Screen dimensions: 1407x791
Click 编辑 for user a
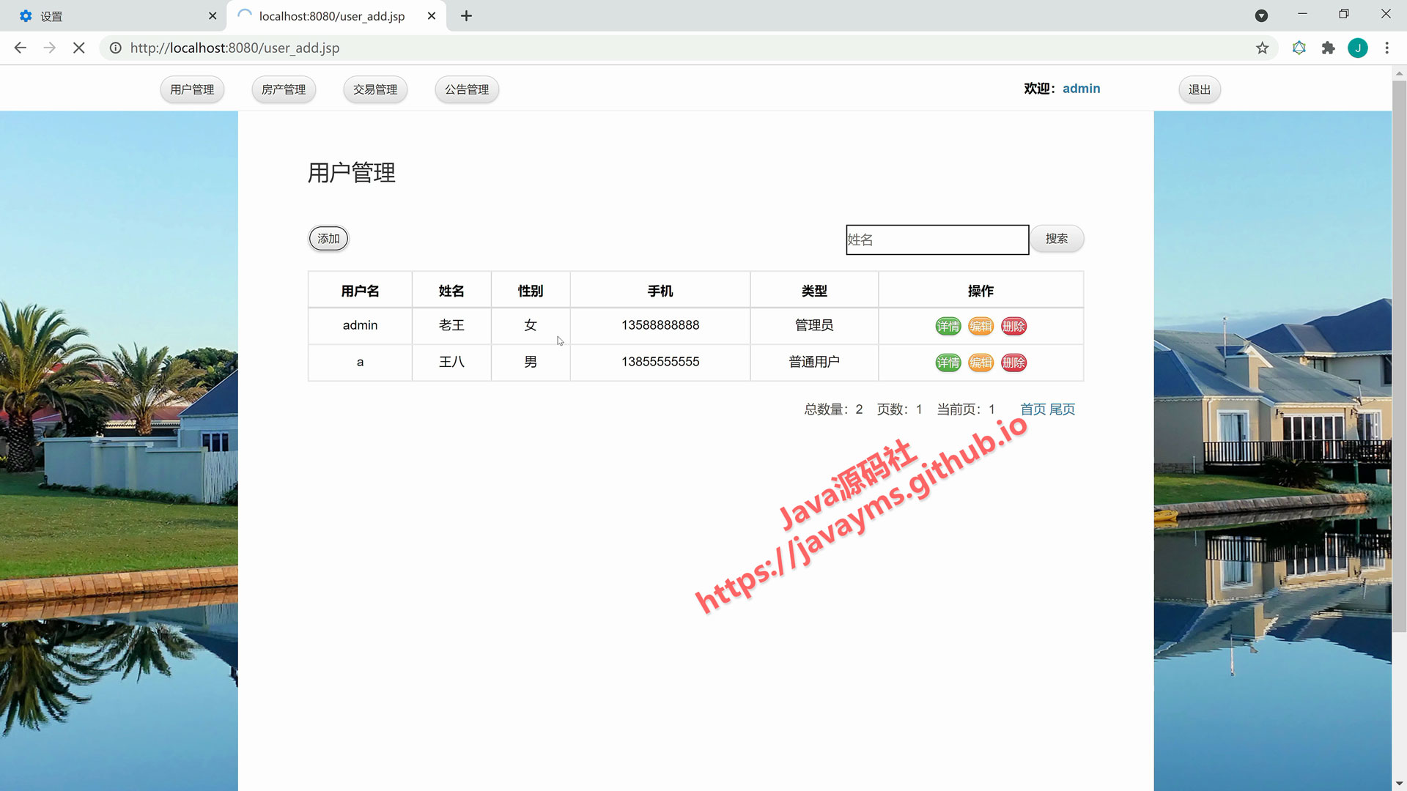click(981, 363)
